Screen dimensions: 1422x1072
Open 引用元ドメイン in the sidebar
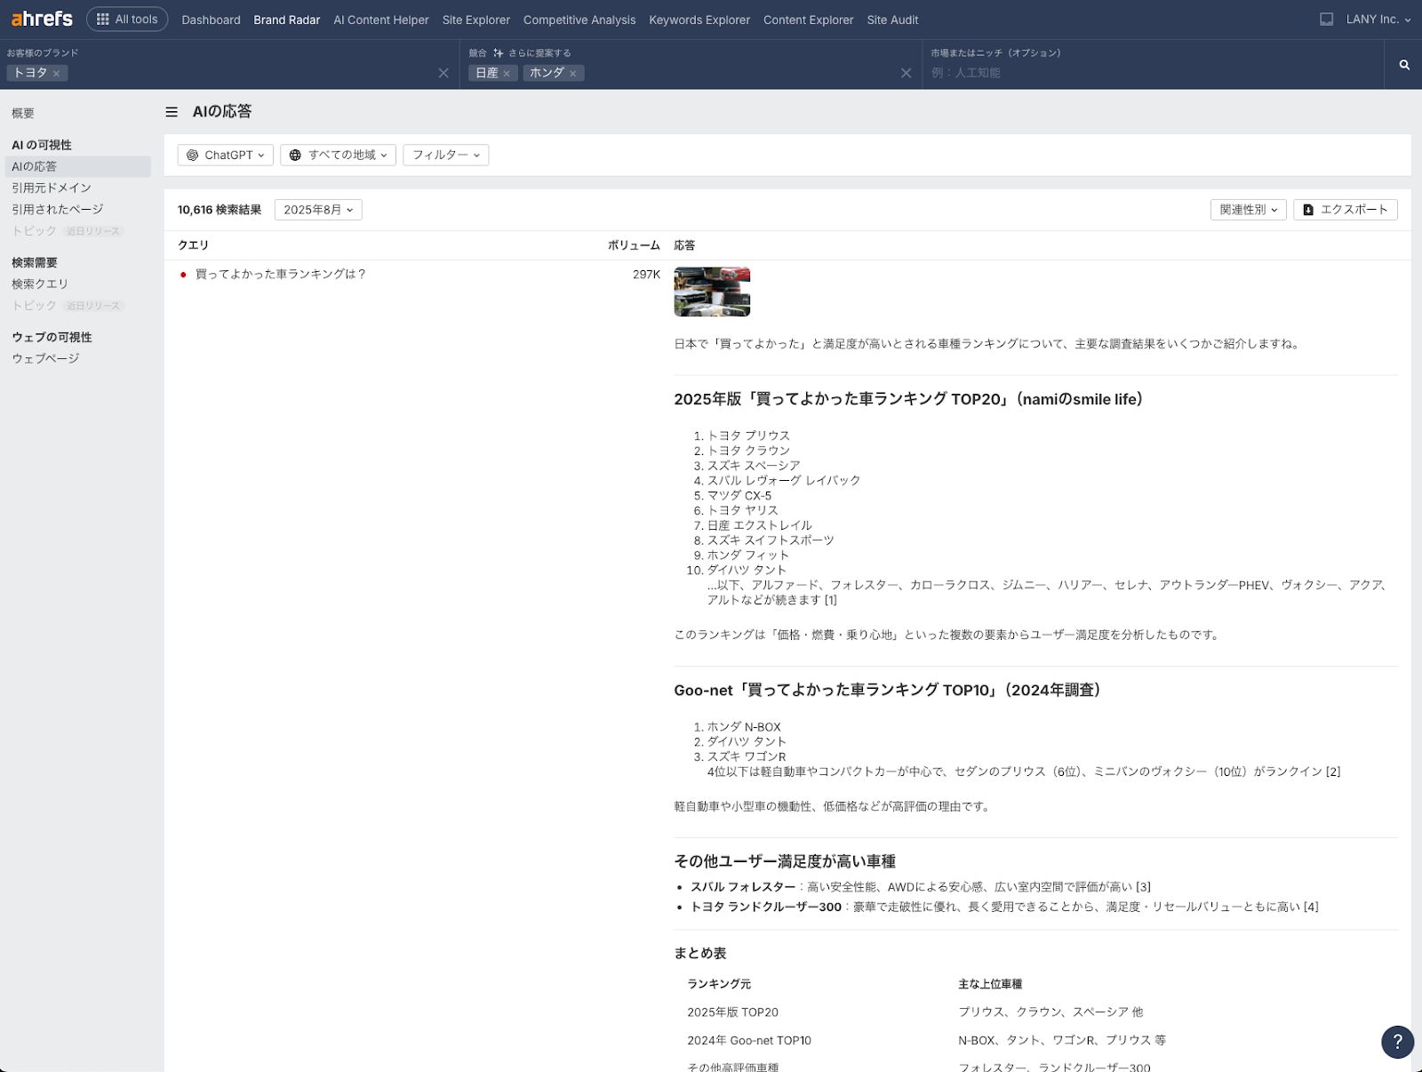(x=52, y=188)
